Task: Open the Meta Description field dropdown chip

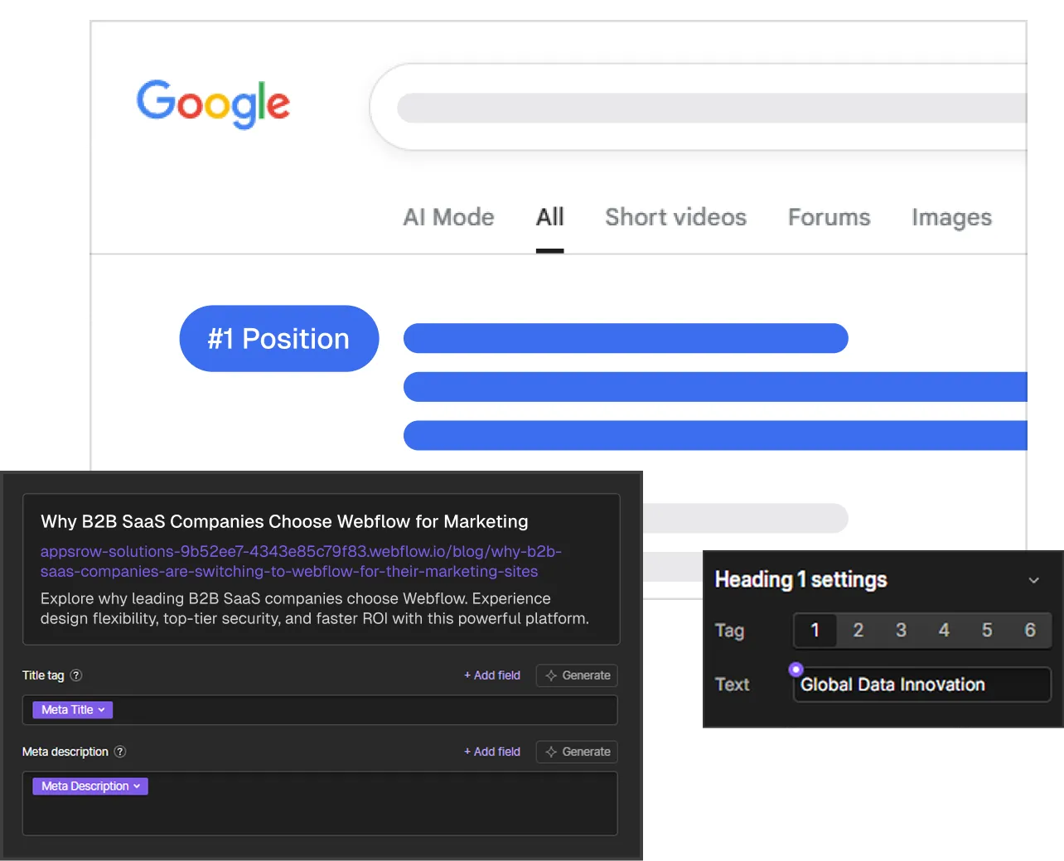Action: [x=90, y=786]
